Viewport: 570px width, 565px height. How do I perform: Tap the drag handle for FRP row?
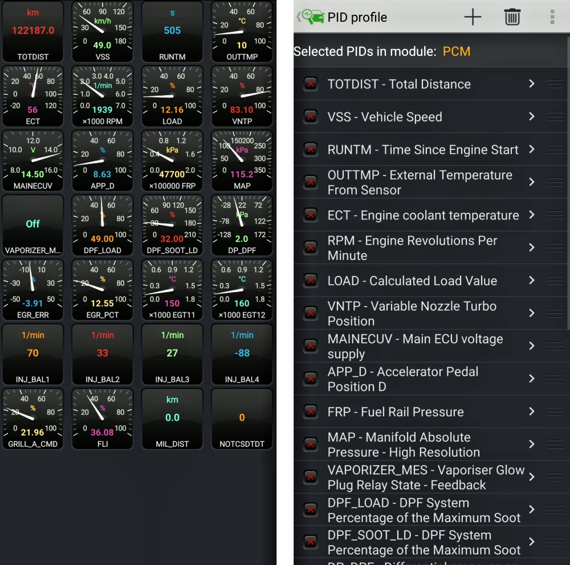coord(555,412)
